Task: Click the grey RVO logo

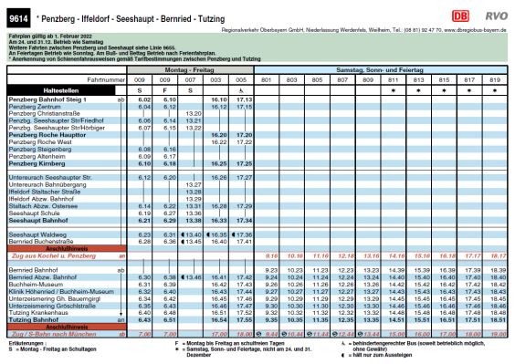Action: pos(496,16)
